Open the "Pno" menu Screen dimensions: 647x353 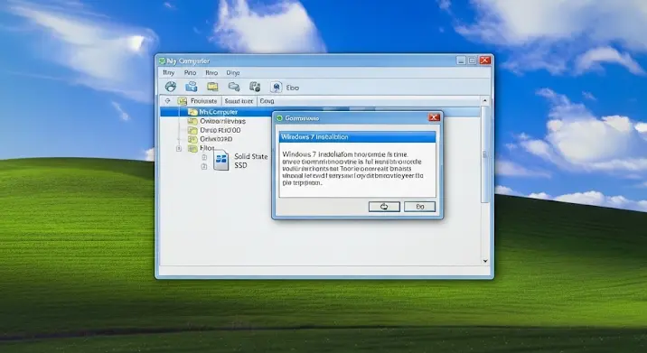(191, 72)
